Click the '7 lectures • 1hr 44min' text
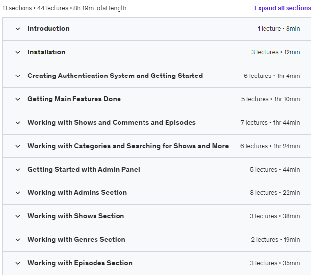Viewport: 312px width, 277px height. (270, 123)
